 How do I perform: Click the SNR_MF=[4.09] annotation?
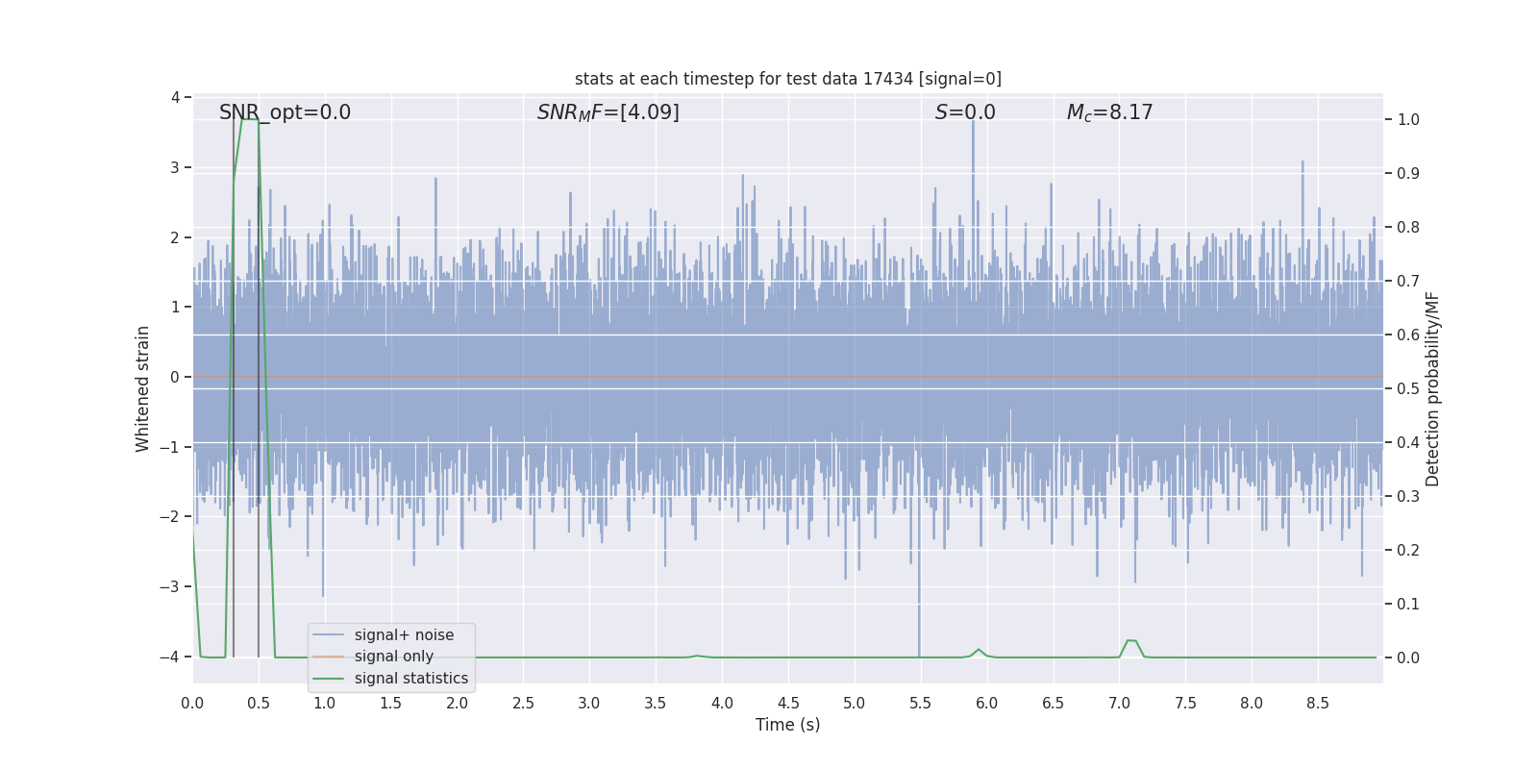pyautogui.click(x=608, y=112)
